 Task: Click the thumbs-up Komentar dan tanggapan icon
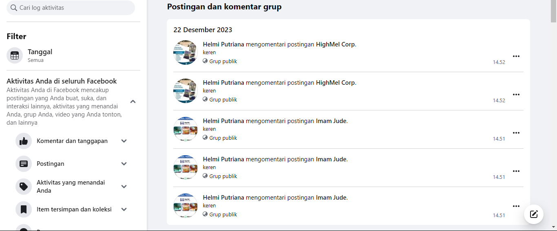[24, 141]
